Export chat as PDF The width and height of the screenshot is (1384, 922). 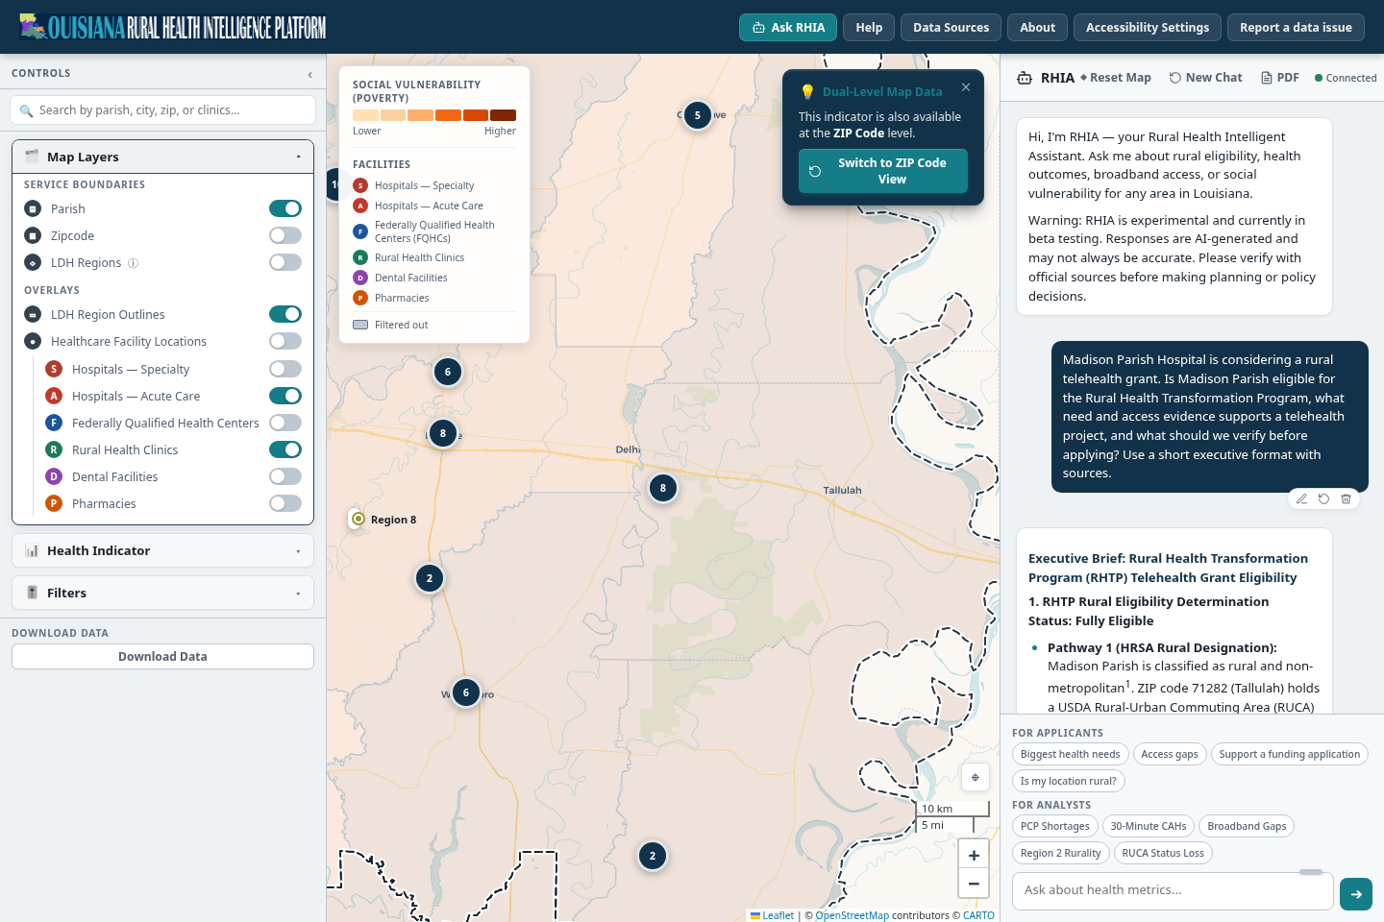[1279, 78]
